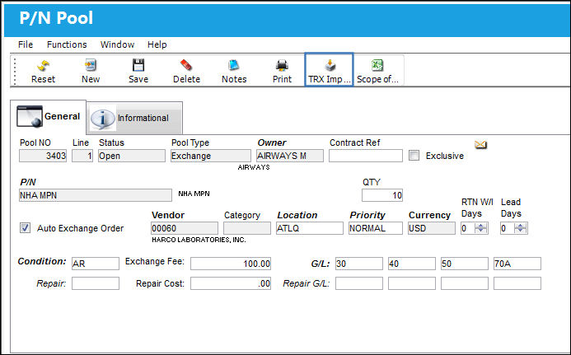Image resolution: width=571 pixels, height=355 pixels.
Task: Click the AIRWAYS text under Owner
Action: click(254, 167)
